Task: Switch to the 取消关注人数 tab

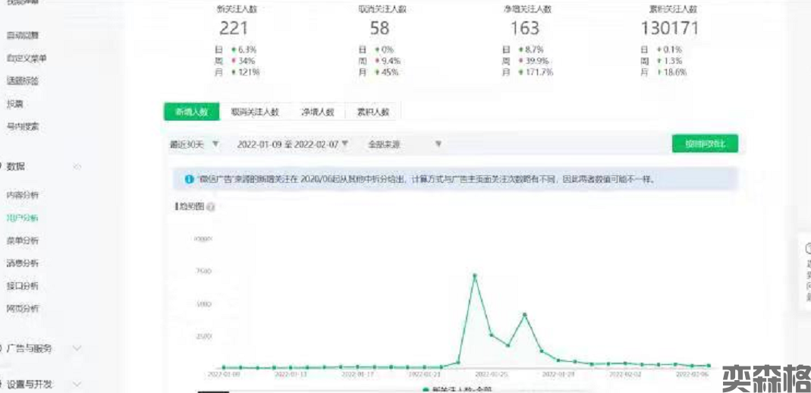Action: (255, 112)
